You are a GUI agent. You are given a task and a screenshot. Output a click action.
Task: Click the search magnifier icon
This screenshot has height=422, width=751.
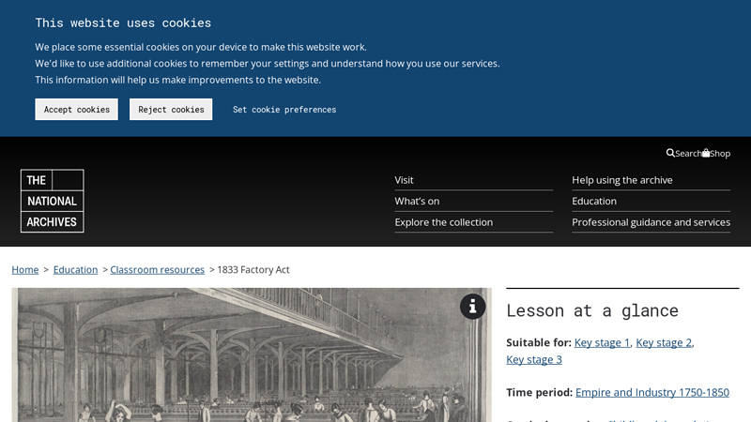click(x=670, y=153)
